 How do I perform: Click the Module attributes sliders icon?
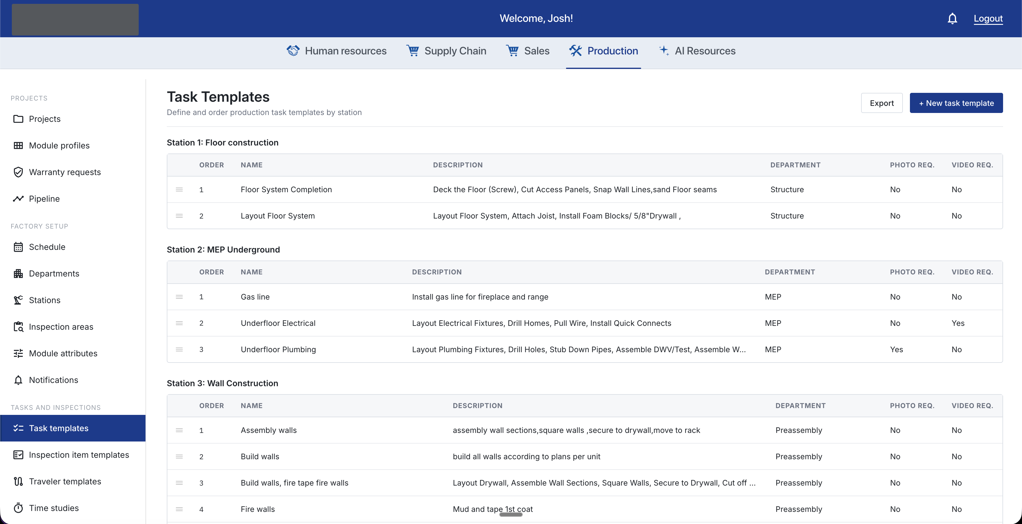tap(18, 353)
